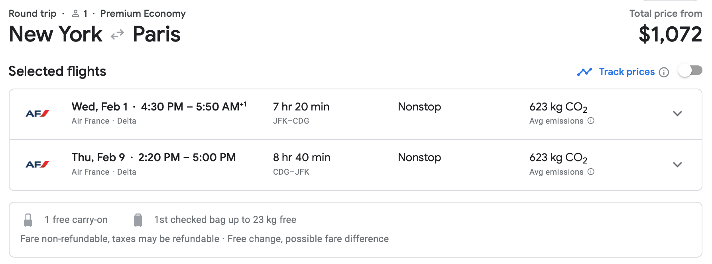Click the round-trip arrows between New York and Paris
Image resolution: width=712 pixels, height=264 pixels.
tap(117, 35)
